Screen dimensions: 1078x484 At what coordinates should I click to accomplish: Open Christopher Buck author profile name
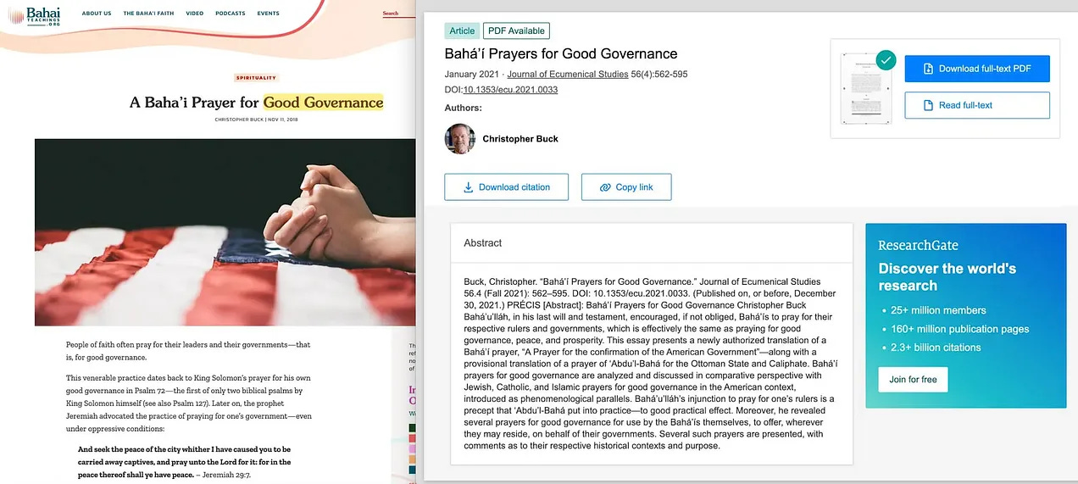click(x=520, y=139)
